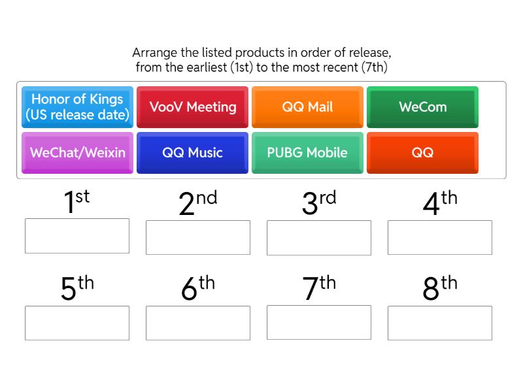Select the QQ Mail tile
523x392 pixels.
coord(307,107)
